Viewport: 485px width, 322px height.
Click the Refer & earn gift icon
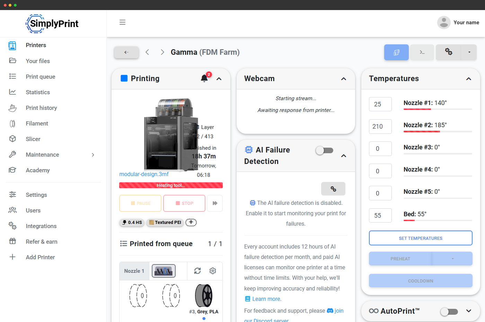[12, 241]
